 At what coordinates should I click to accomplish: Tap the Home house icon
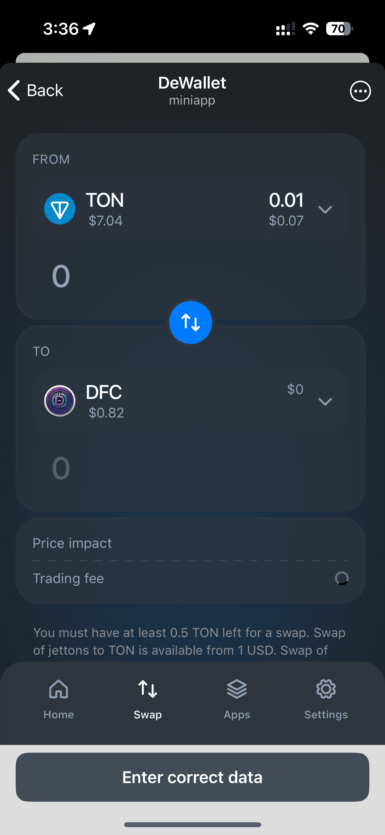click(58, 689)
